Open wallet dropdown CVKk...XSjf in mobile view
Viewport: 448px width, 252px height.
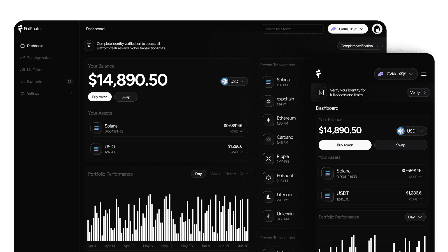[396, 74]
